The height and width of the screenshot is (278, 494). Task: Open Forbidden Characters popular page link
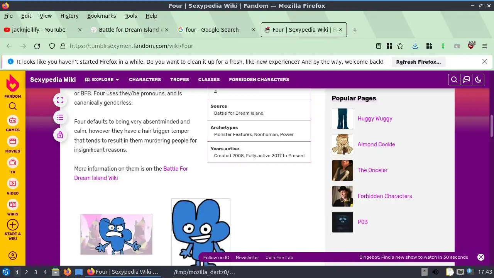point(385,196)
